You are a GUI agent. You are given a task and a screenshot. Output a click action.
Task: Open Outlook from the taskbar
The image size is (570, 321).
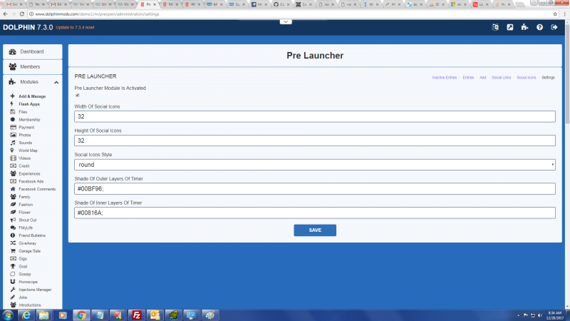[155, 315]
